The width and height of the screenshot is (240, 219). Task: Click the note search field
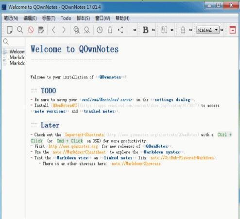point(14,42)
